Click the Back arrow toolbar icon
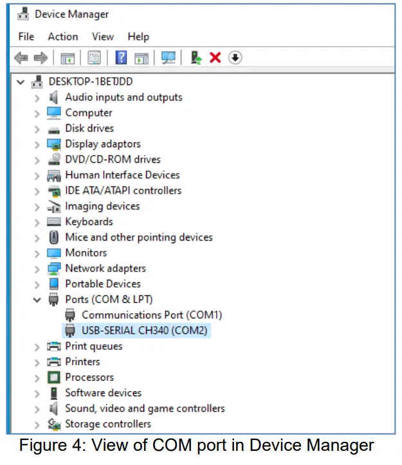 [21, 57]
